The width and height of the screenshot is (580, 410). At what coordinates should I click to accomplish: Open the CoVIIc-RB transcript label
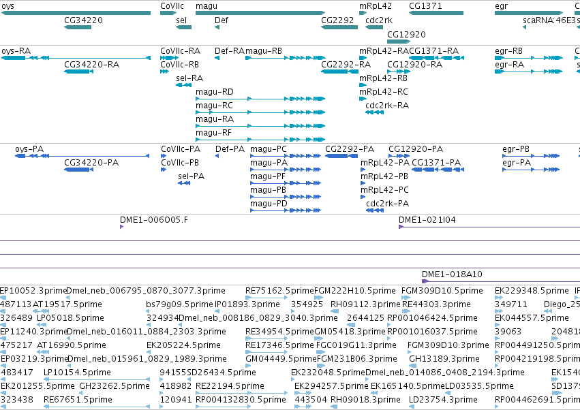(179, 65)
